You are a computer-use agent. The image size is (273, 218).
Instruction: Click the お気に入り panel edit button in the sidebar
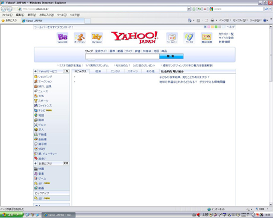click(66, 163)
